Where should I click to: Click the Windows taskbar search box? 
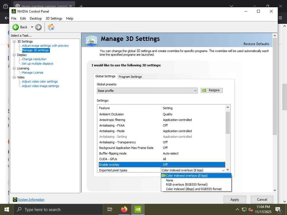[58, 209]
